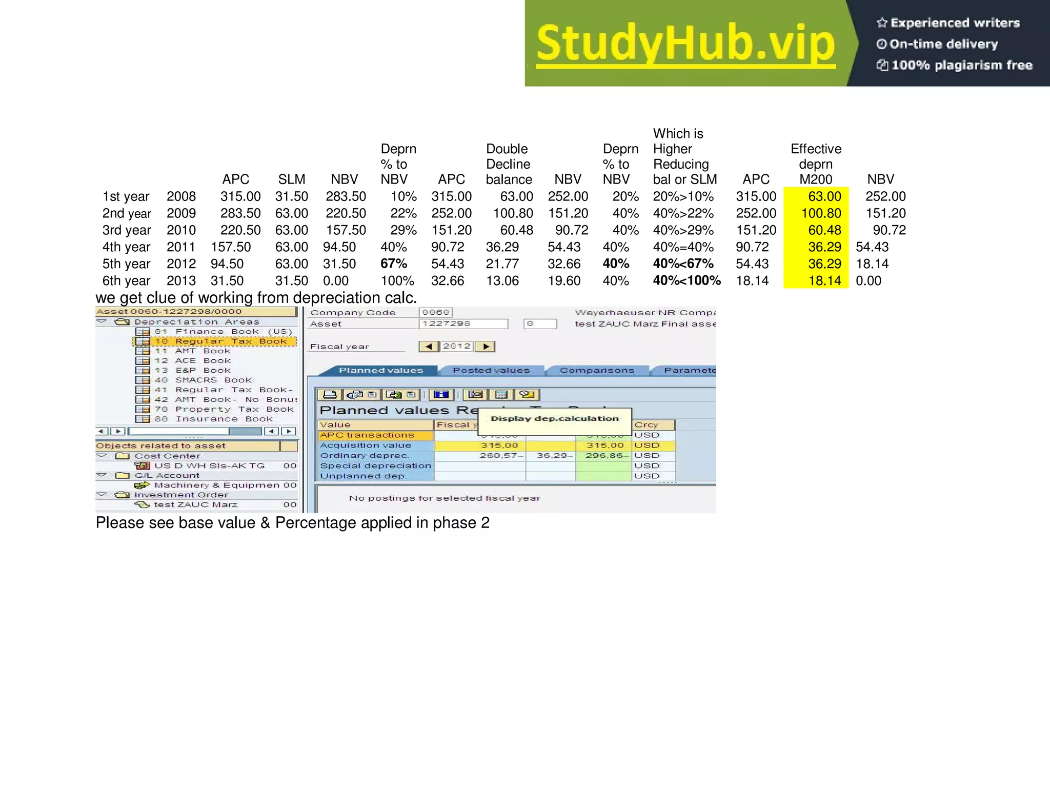Viewport: 1050px width, 811px height.
Task: Go to previous fiscal year arrow
Action: point(429,347)
